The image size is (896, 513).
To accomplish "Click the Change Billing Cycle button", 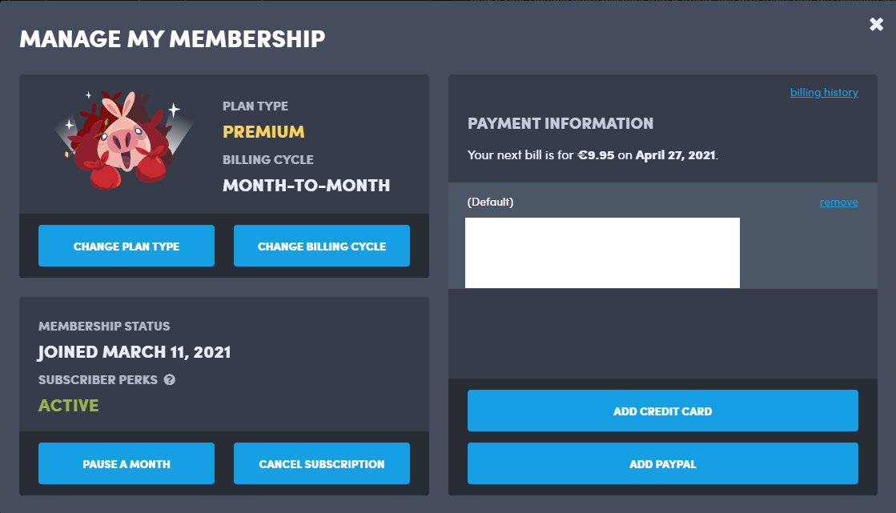I will coord(322,246).
